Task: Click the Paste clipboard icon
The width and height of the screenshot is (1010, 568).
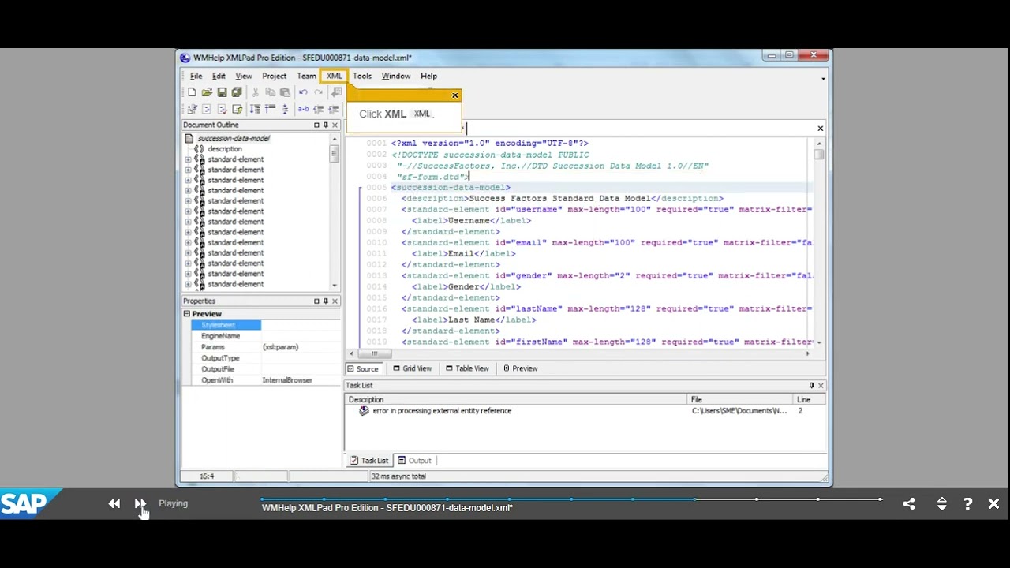Action: coord(285,92)
